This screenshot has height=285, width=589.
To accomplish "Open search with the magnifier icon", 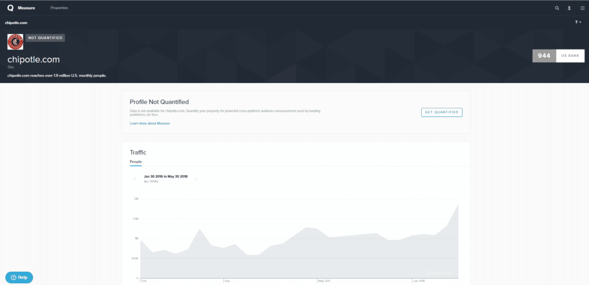I will click(557, 8).
